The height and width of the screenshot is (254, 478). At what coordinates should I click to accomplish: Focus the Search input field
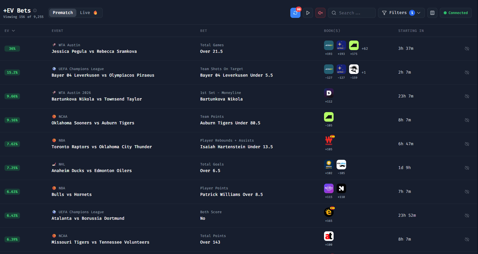click(352, 13)
